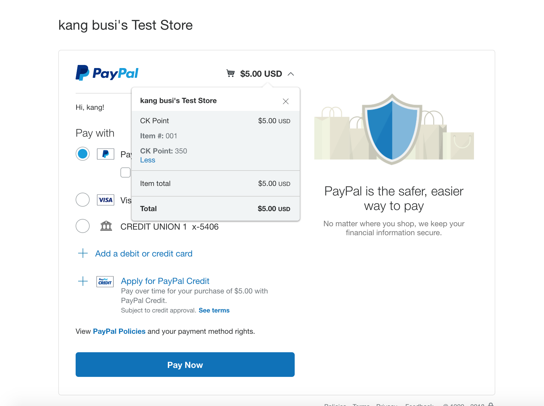Click plus icon beside PayPal Credit
544x406 pixels.
point(83,281)
